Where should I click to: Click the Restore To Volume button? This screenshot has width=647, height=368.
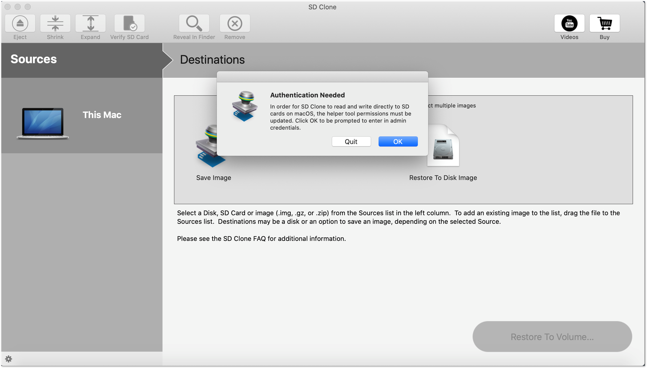552,337
